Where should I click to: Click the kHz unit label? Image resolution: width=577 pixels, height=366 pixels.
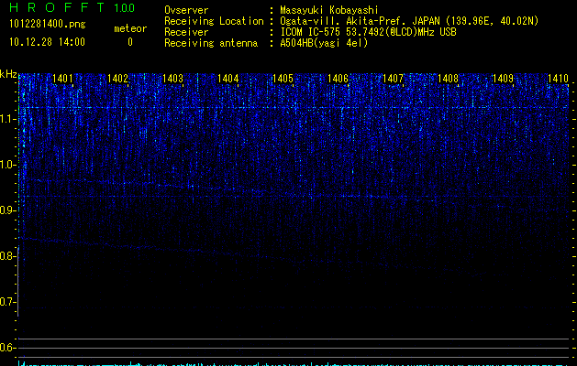click(x=8, y=74)
